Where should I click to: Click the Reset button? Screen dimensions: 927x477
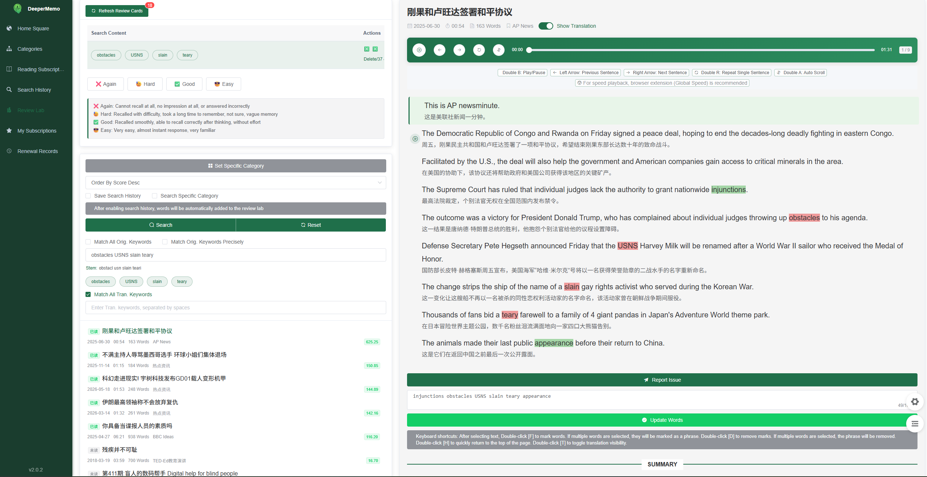(x=311, y=225)
